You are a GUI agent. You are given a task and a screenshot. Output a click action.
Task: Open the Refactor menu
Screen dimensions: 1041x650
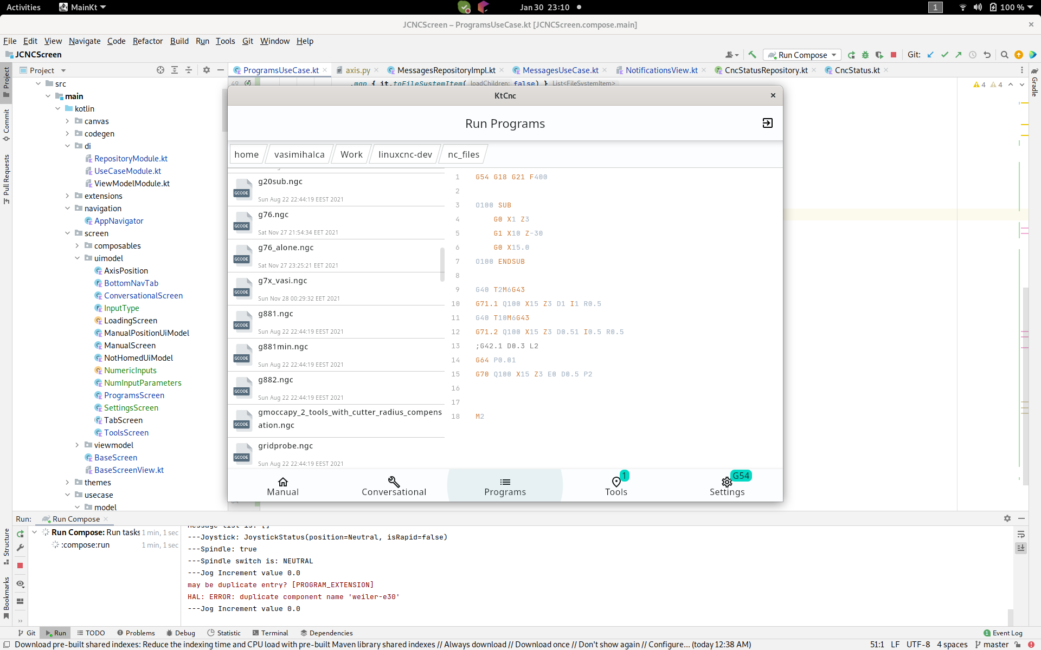point(147,41)
